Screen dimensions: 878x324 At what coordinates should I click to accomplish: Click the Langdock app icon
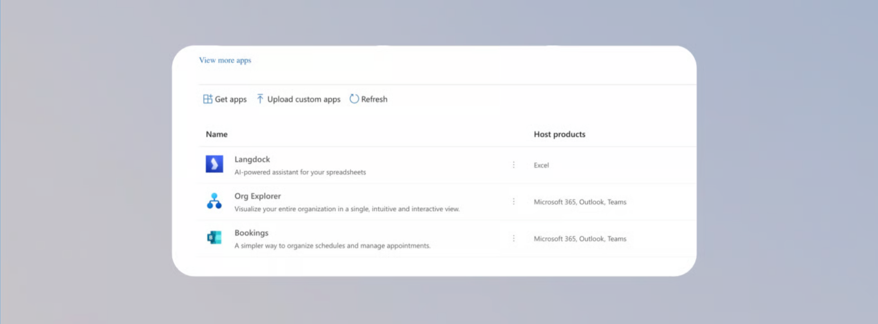214,164
